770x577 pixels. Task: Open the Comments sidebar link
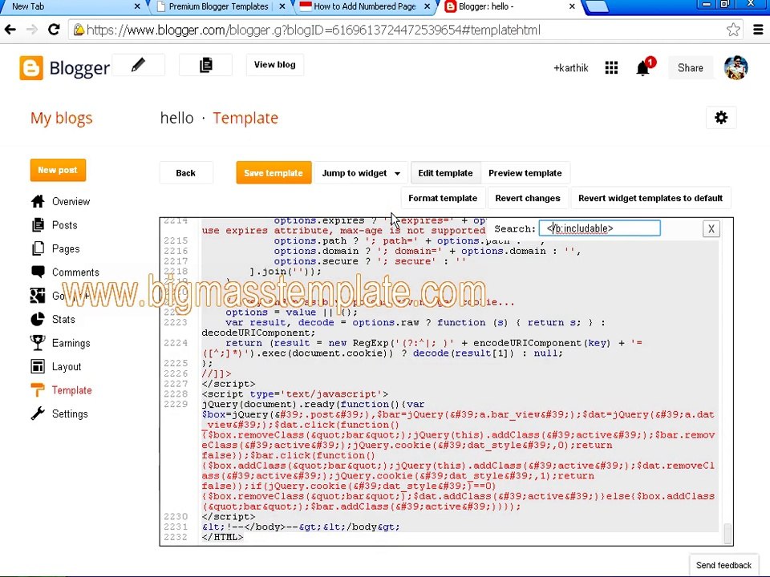click(x=75, y=272)
